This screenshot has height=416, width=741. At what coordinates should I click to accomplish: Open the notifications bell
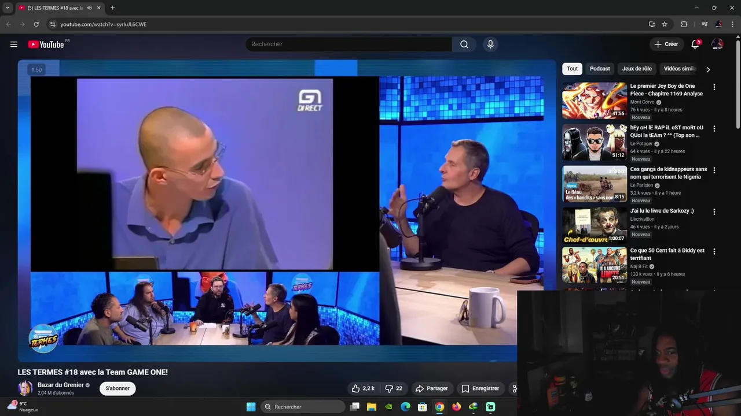[x=695, y=44]
